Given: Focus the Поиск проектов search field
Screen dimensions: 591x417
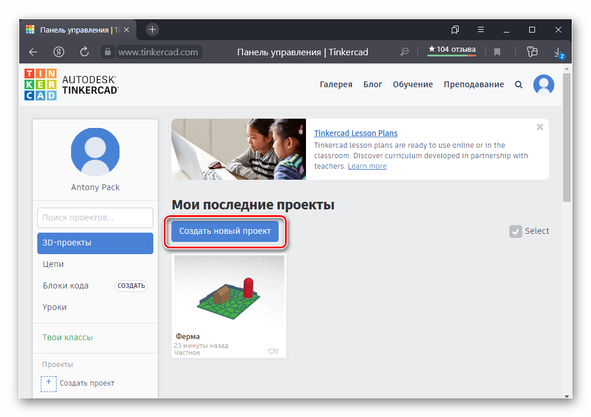Looking at the screenshot, I should tap(95, 218).
